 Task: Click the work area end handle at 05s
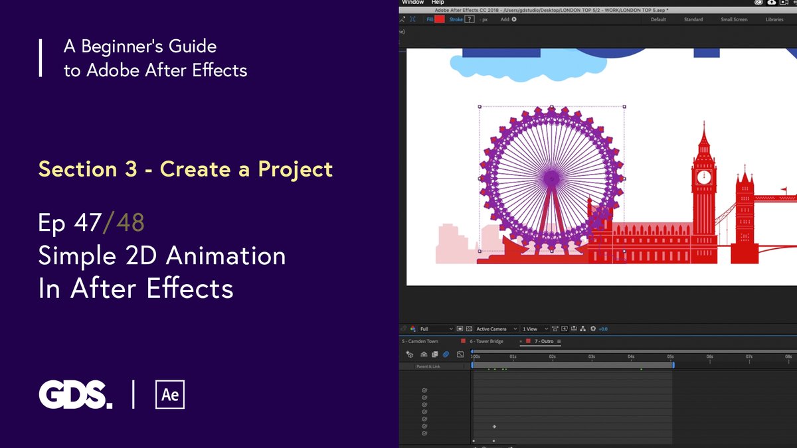(673, 365)
